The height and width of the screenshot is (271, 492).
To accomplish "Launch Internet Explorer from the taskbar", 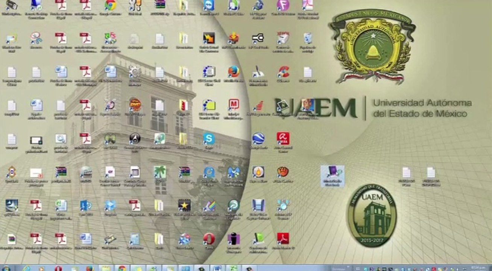I will coord(26,268).
